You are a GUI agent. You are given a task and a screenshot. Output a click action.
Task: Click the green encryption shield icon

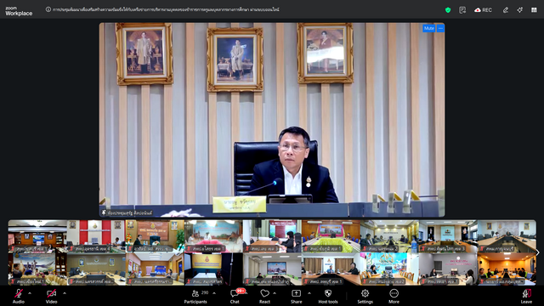(448, 10)
